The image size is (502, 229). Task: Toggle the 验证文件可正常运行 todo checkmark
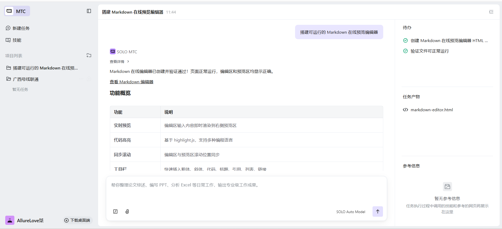pos(405,51)
